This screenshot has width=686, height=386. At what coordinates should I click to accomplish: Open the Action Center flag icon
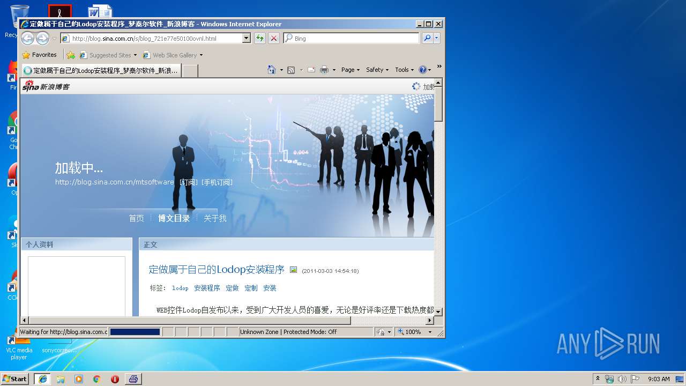point(635,379)
